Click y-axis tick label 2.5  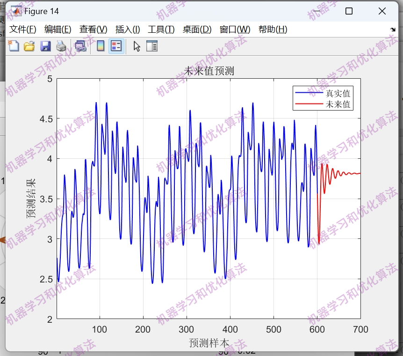46,279
